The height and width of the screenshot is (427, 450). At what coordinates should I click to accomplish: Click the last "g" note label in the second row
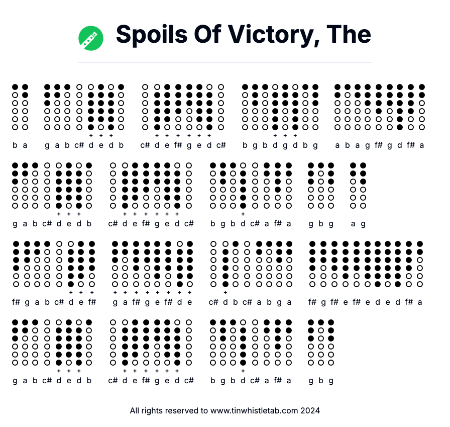363,224
